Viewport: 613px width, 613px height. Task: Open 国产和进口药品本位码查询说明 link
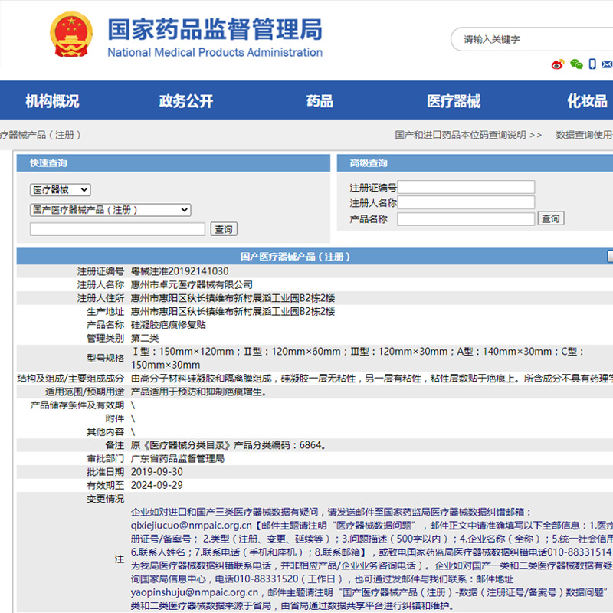[468, 135]
